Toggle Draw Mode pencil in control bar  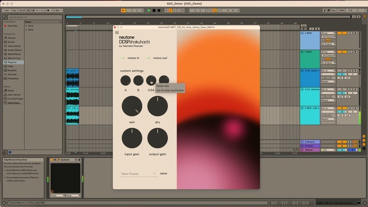point(325,11)
